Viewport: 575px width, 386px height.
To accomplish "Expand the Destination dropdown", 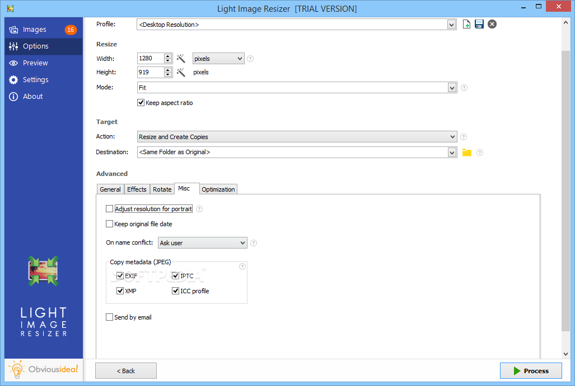I will pos(452,153).
